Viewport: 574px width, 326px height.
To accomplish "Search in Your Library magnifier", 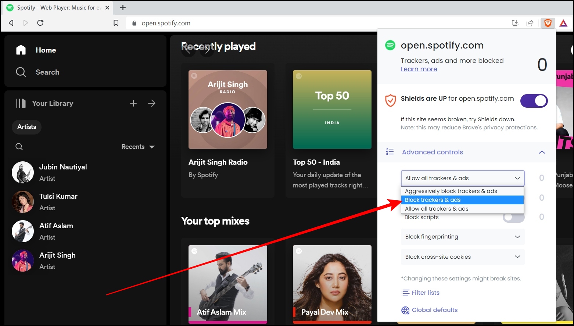I will [x=19, y=147].
